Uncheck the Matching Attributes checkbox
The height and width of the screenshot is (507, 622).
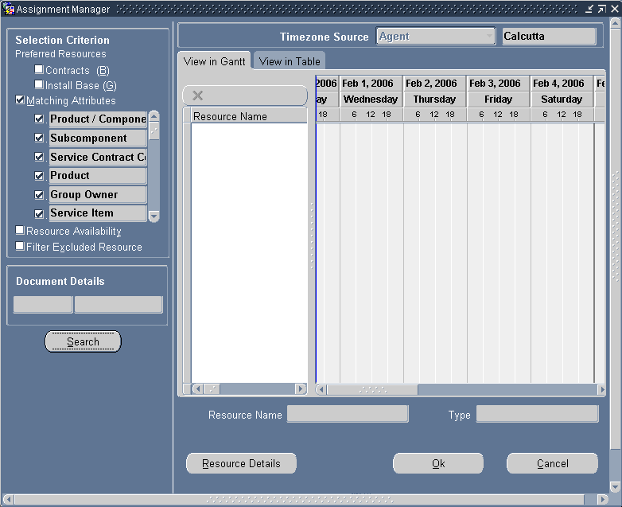20,99
